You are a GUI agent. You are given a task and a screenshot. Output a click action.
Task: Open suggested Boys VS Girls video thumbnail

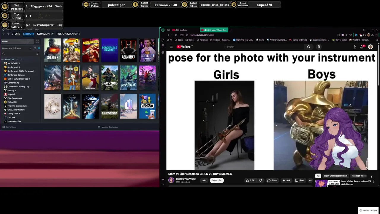327,183
